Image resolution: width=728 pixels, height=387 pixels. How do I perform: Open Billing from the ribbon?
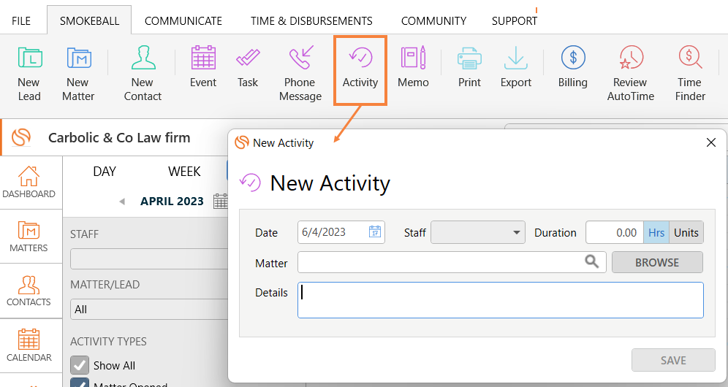tap(573, 67)
